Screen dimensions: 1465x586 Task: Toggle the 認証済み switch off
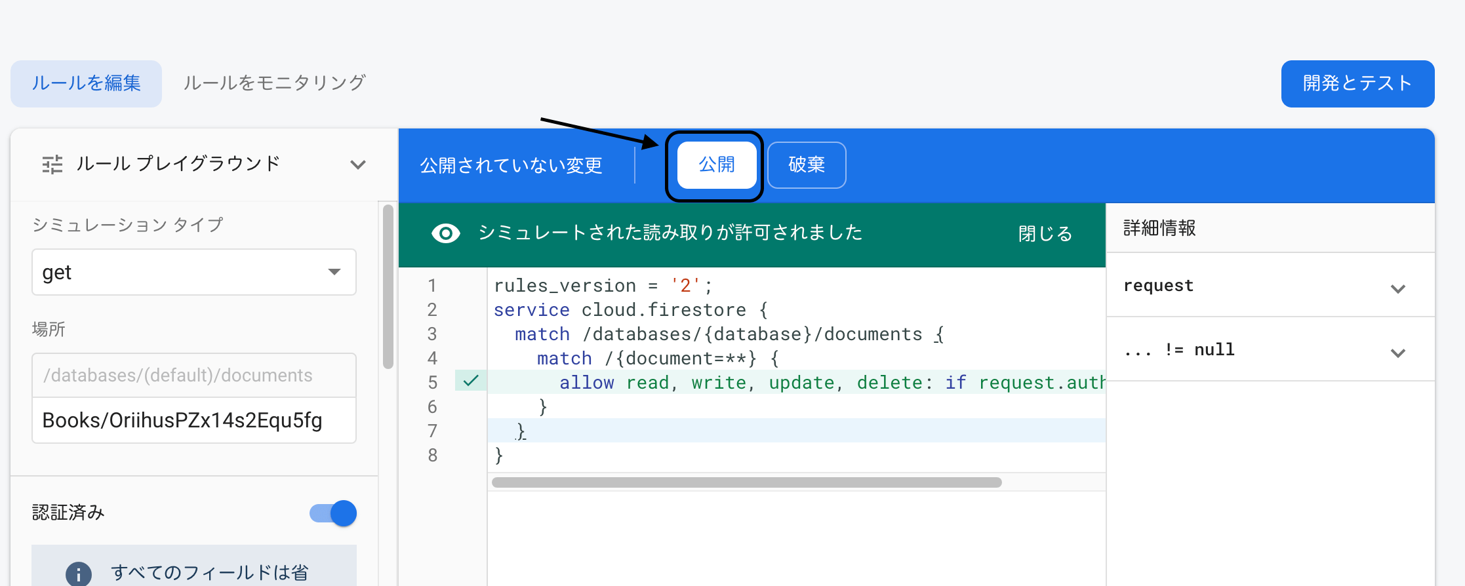tap(333, 513)
